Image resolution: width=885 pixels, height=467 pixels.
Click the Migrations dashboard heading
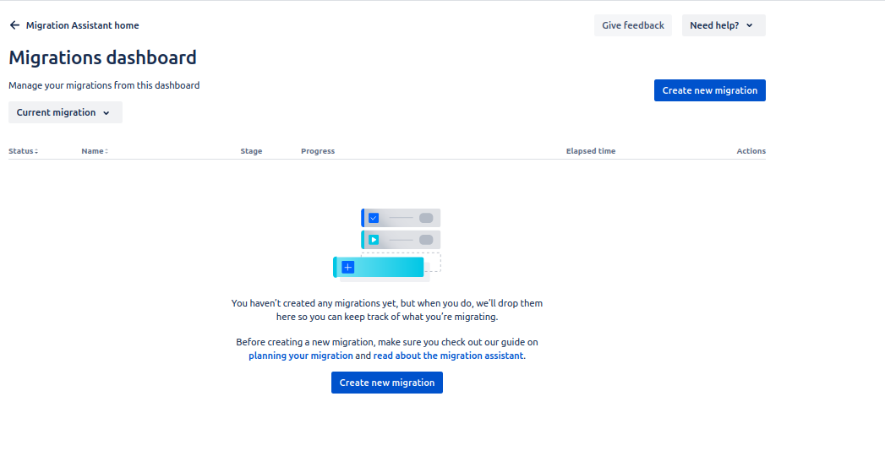[x=102, y=57]
